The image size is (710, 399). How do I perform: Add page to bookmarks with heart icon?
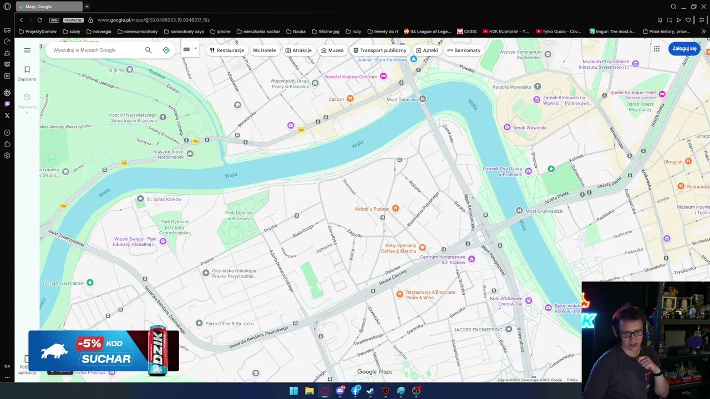click(x=688, y=20)
